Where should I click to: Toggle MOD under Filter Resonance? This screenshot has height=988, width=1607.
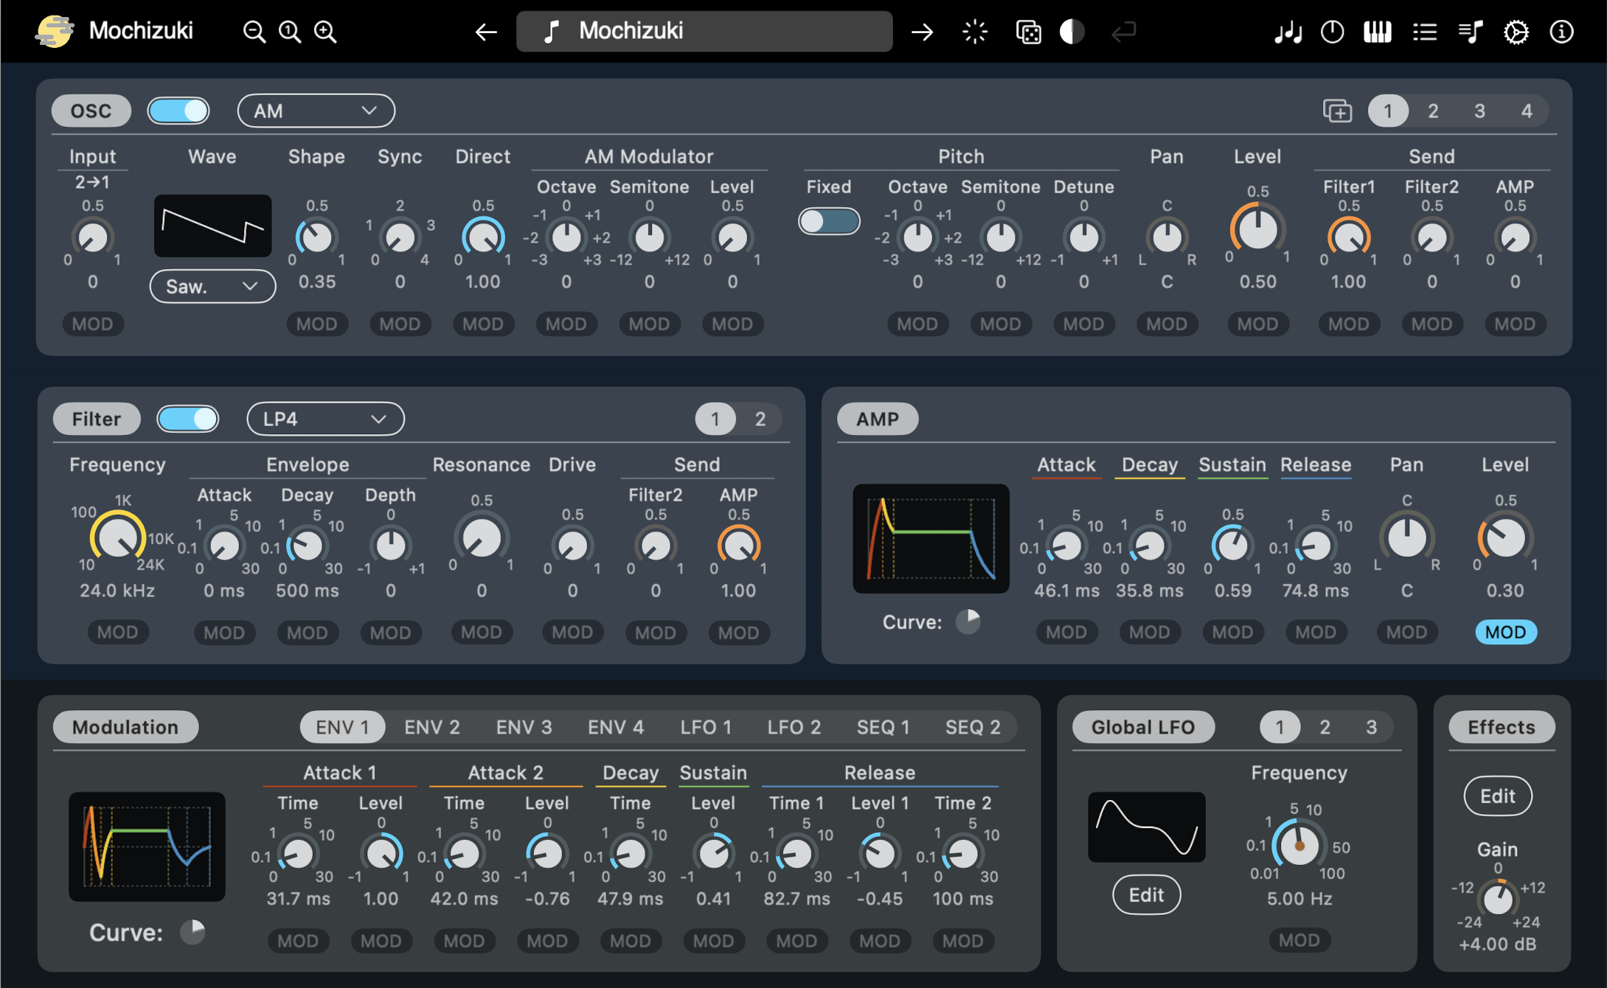click(481, 632)
